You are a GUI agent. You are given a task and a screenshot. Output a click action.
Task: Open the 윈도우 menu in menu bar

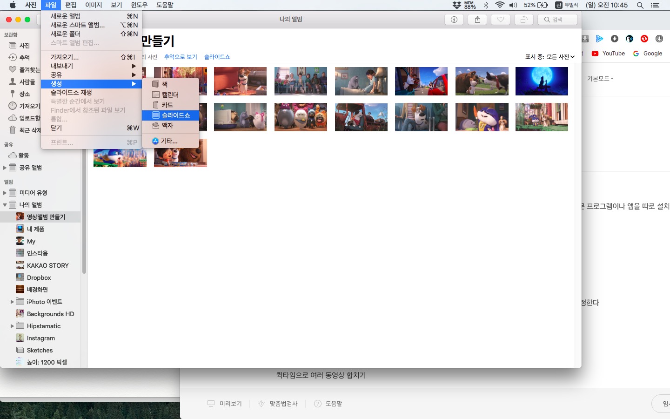139,5
